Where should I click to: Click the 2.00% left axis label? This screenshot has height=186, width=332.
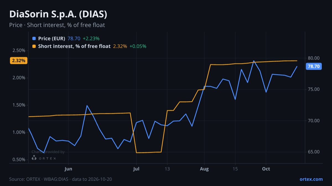click(19, 78)
